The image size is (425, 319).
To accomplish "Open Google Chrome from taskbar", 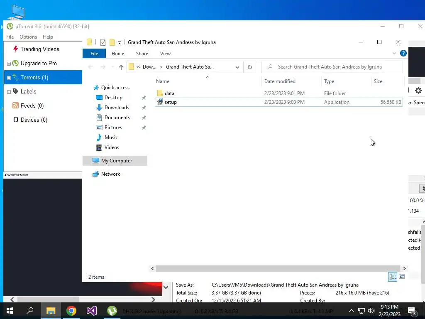I will [71, 311].
